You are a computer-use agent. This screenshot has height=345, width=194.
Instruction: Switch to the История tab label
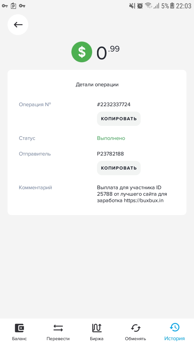pyautogui.click(x=175, y=339)
